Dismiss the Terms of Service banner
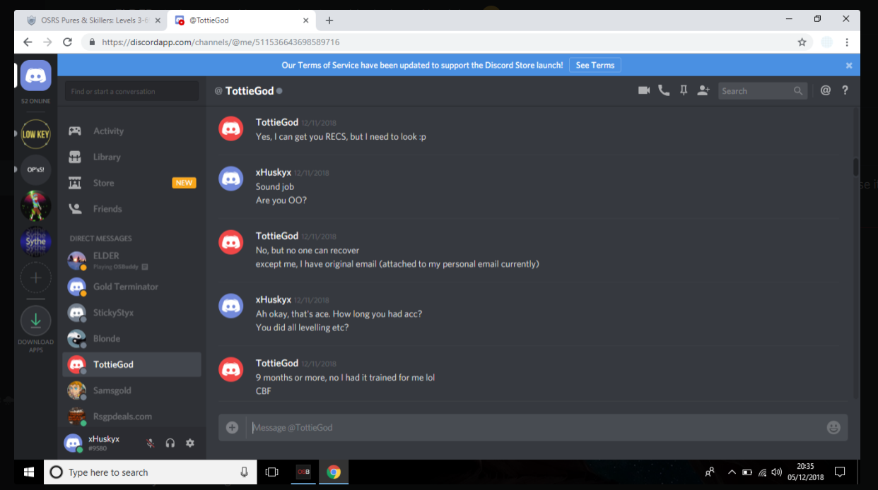This screenshot has width=878, height=490. (849, 65)
